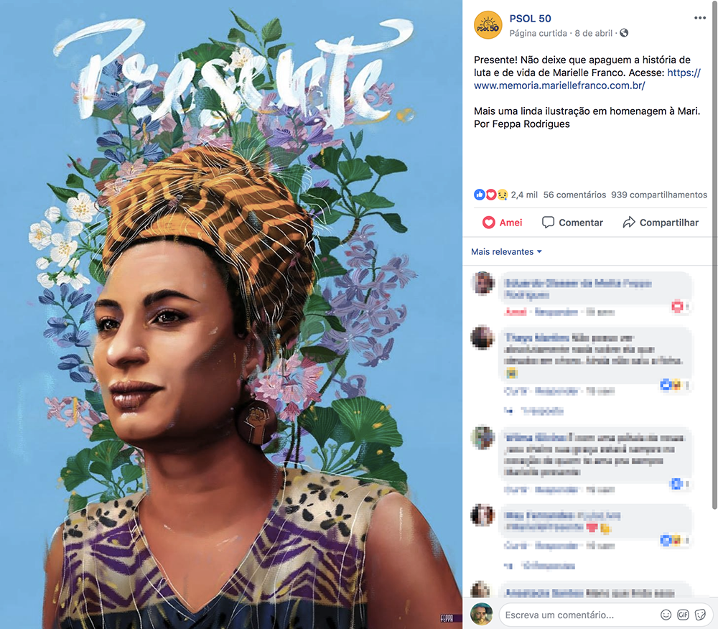Screen dimensions: 718x629
Task: Click the Compartilhar button
Action: point(661,223)
